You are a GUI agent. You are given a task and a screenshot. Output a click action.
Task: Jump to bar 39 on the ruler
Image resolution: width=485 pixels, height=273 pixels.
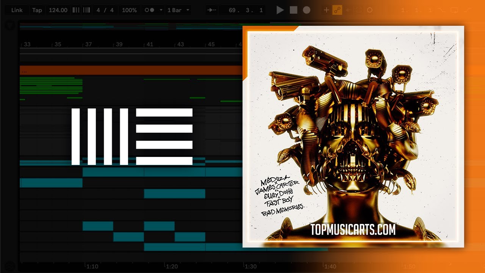119,44
